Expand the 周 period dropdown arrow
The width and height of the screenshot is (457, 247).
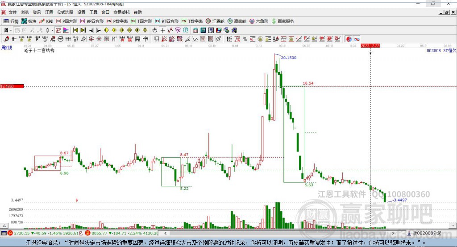[x=11, y=30]
